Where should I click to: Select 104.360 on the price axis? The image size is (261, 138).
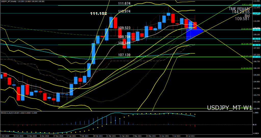point(256,88)
